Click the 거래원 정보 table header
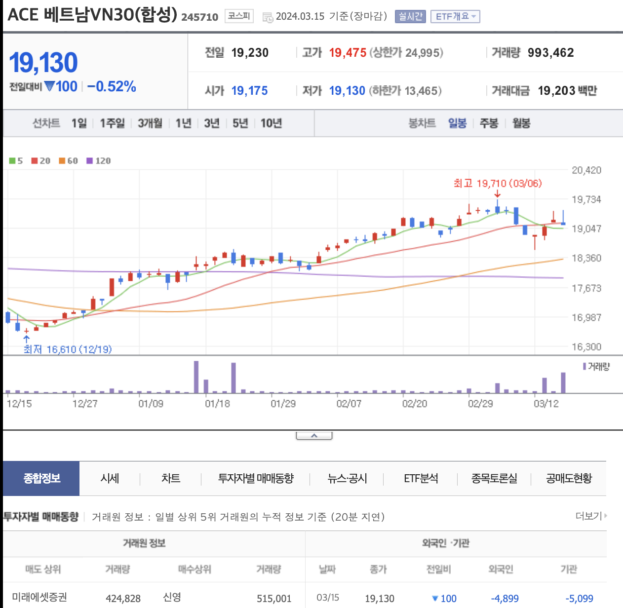This screenshot has width=623, height=608. (x=144, y=543)
